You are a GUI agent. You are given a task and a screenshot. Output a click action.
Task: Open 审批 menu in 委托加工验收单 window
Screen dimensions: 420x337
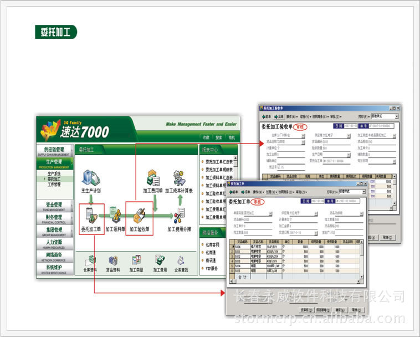pos(336,117)
